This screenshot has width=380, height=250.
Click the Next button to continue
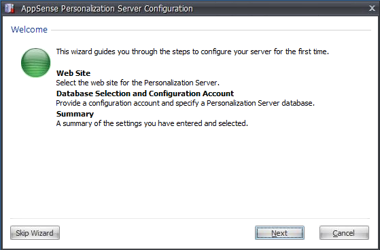point(279,233)
